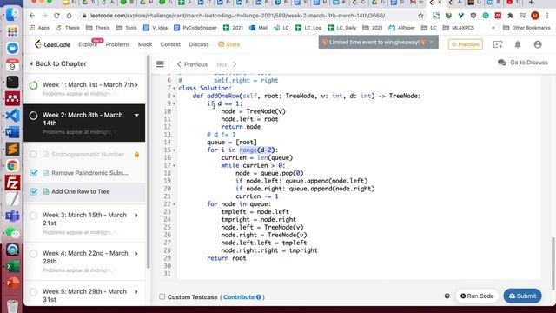This screenshot has width=556, height=313.
Task: Close the limited time event banner
Action: (431, 42)
